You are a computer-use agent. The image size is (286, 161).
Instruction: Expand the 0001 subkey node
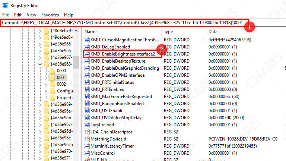click(x=46, y=78)
